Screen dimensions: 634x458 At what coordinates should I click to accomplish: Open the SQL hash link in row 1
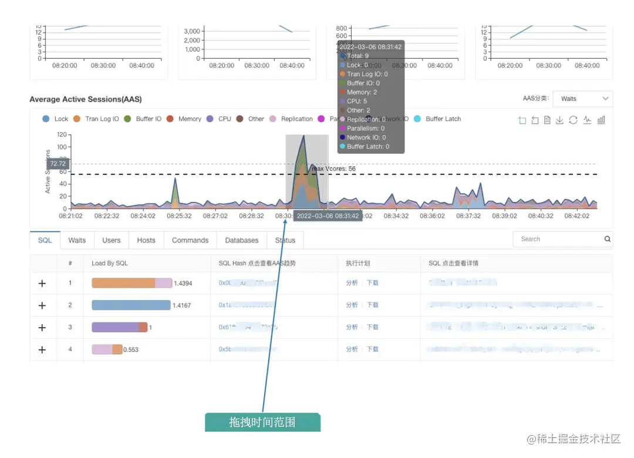(248, 283)
